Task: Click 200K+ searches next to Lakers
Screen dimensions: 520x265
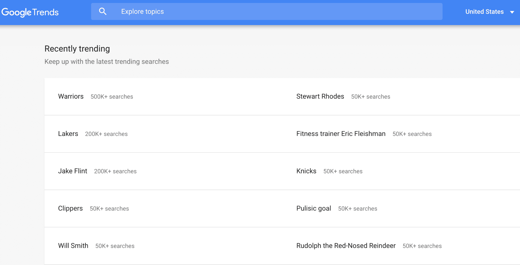Action: click(106, 134)
